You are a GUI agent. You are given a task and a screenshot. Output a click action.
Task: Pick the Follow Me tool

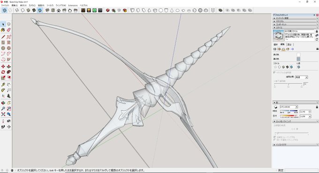pos(9,72)
